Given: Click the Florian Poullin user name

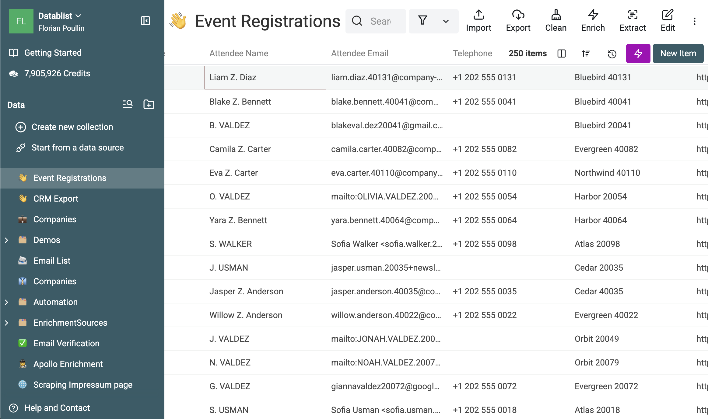Looking at the screenshot, I should (x=61, y=28).
